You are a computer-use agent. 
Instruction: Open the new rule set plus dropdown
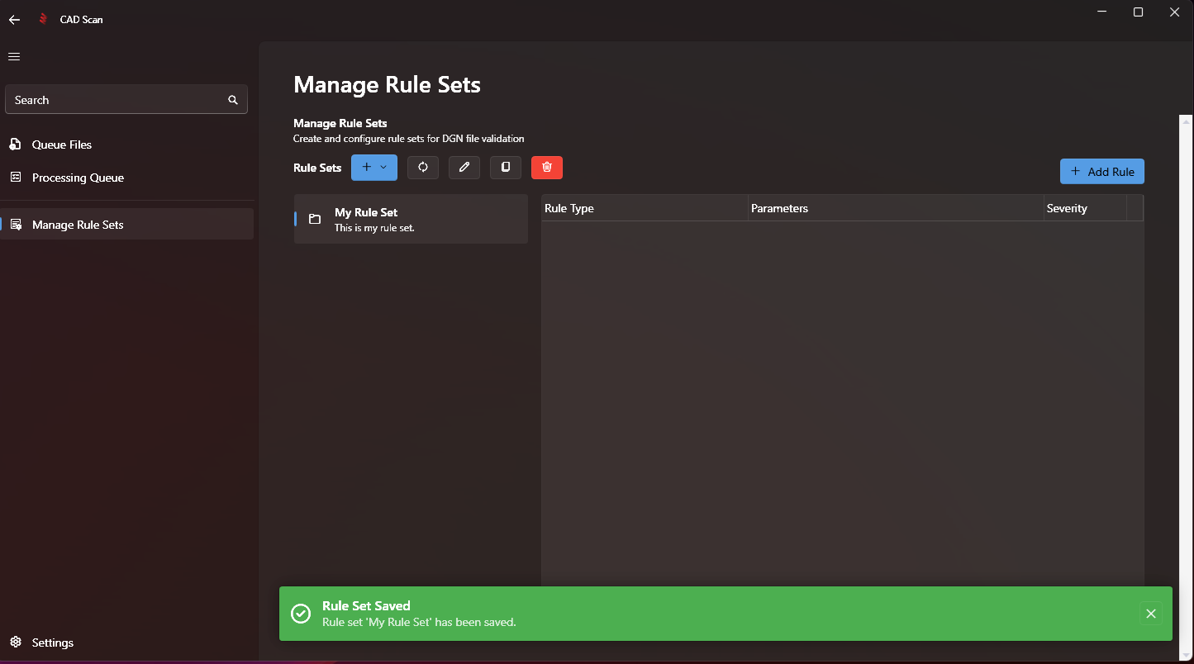click(x=374, y=168)
